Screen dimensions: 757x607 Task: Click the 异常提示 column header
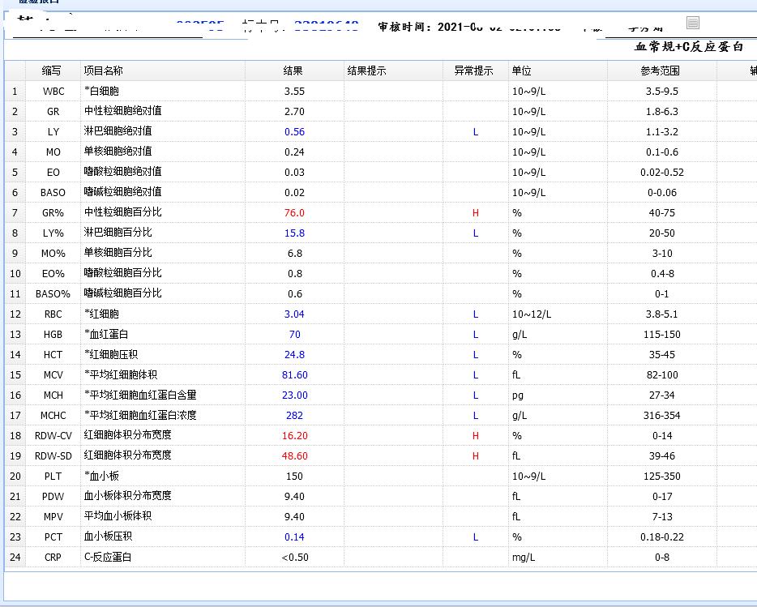(x=476, y=71)
